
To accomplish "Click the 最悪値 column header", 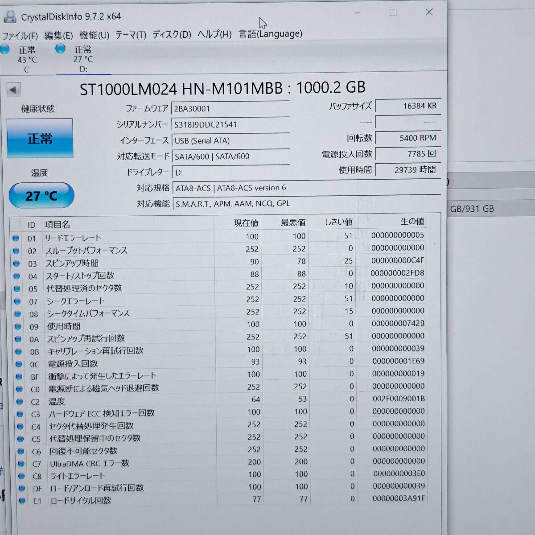I will point(285,222).
